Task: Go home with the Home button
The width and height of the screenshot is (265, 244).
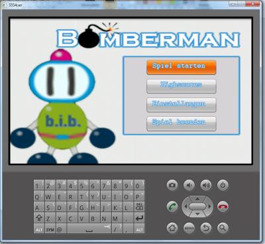Action: (172, 227)
